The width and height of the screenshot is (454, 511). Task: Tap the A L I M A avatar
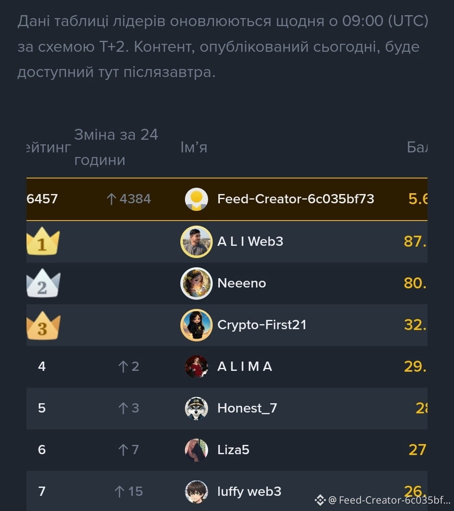click(196, 367)
